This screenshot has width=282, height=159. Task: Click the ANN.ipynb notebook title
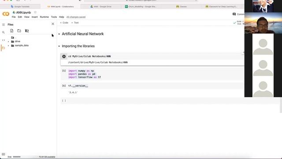click(23, 12)
